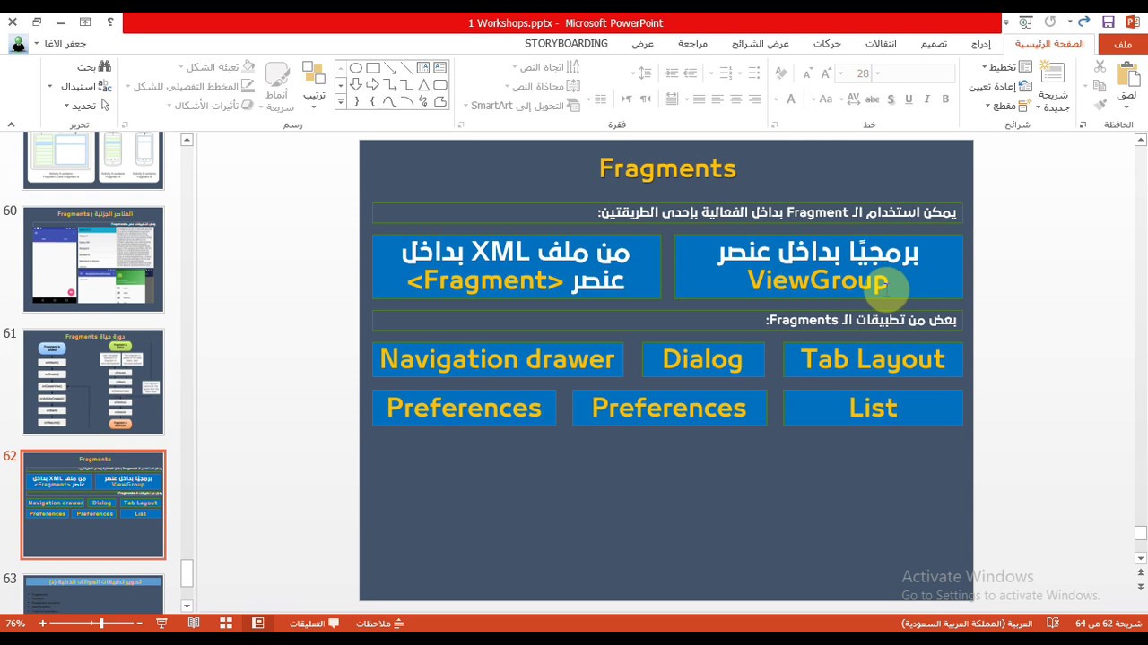Toggle Italic formatting
This screenshot has height=645, width=1148.
tap(927, 99)
